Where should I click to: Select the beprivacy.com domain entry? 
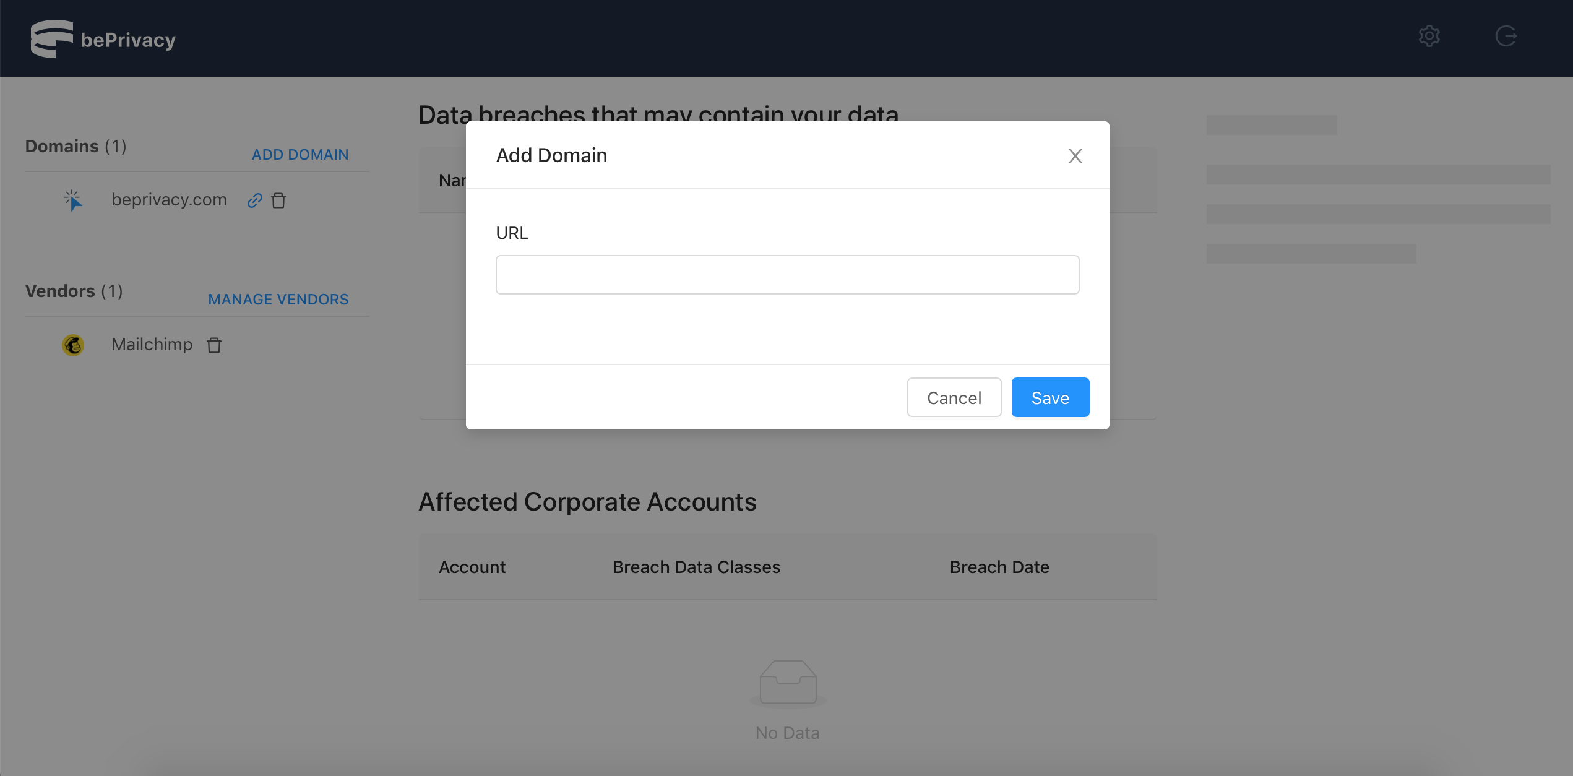point(169,200)
